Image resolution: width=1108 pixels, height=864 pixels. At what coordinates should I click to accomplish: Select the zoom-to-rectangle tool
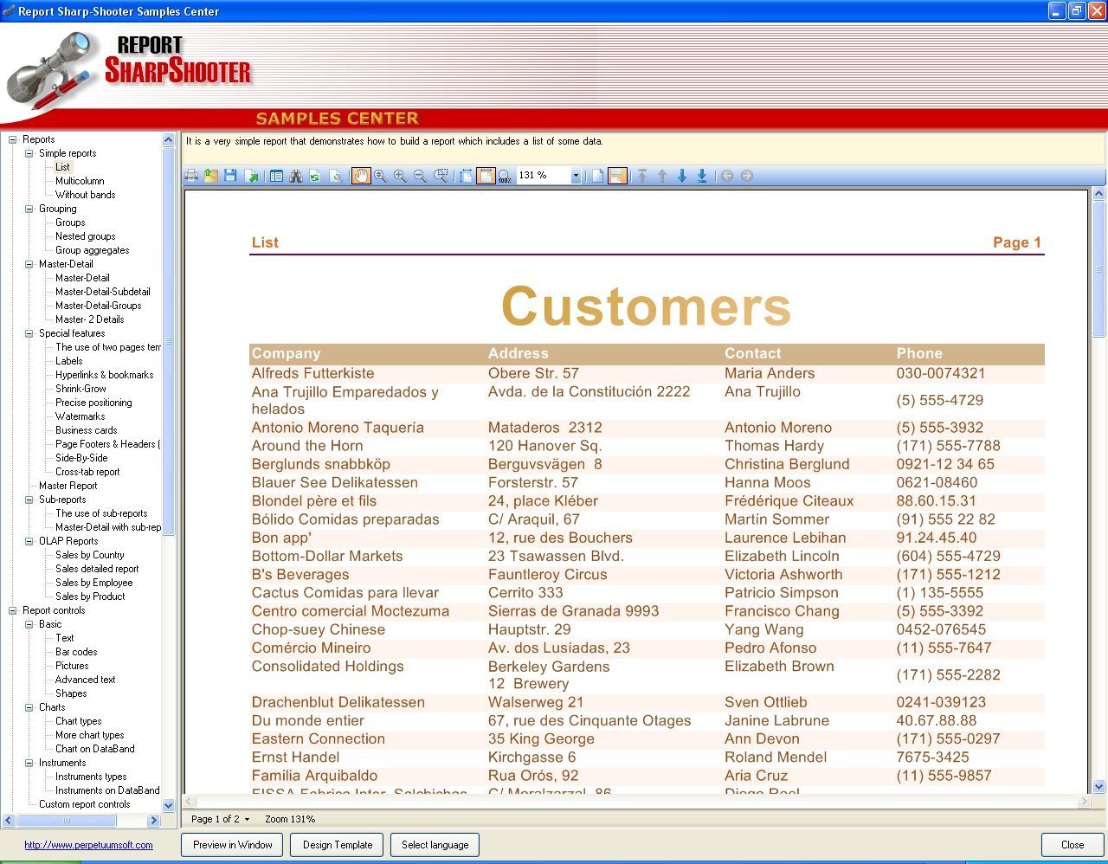[x=441, y=176]
